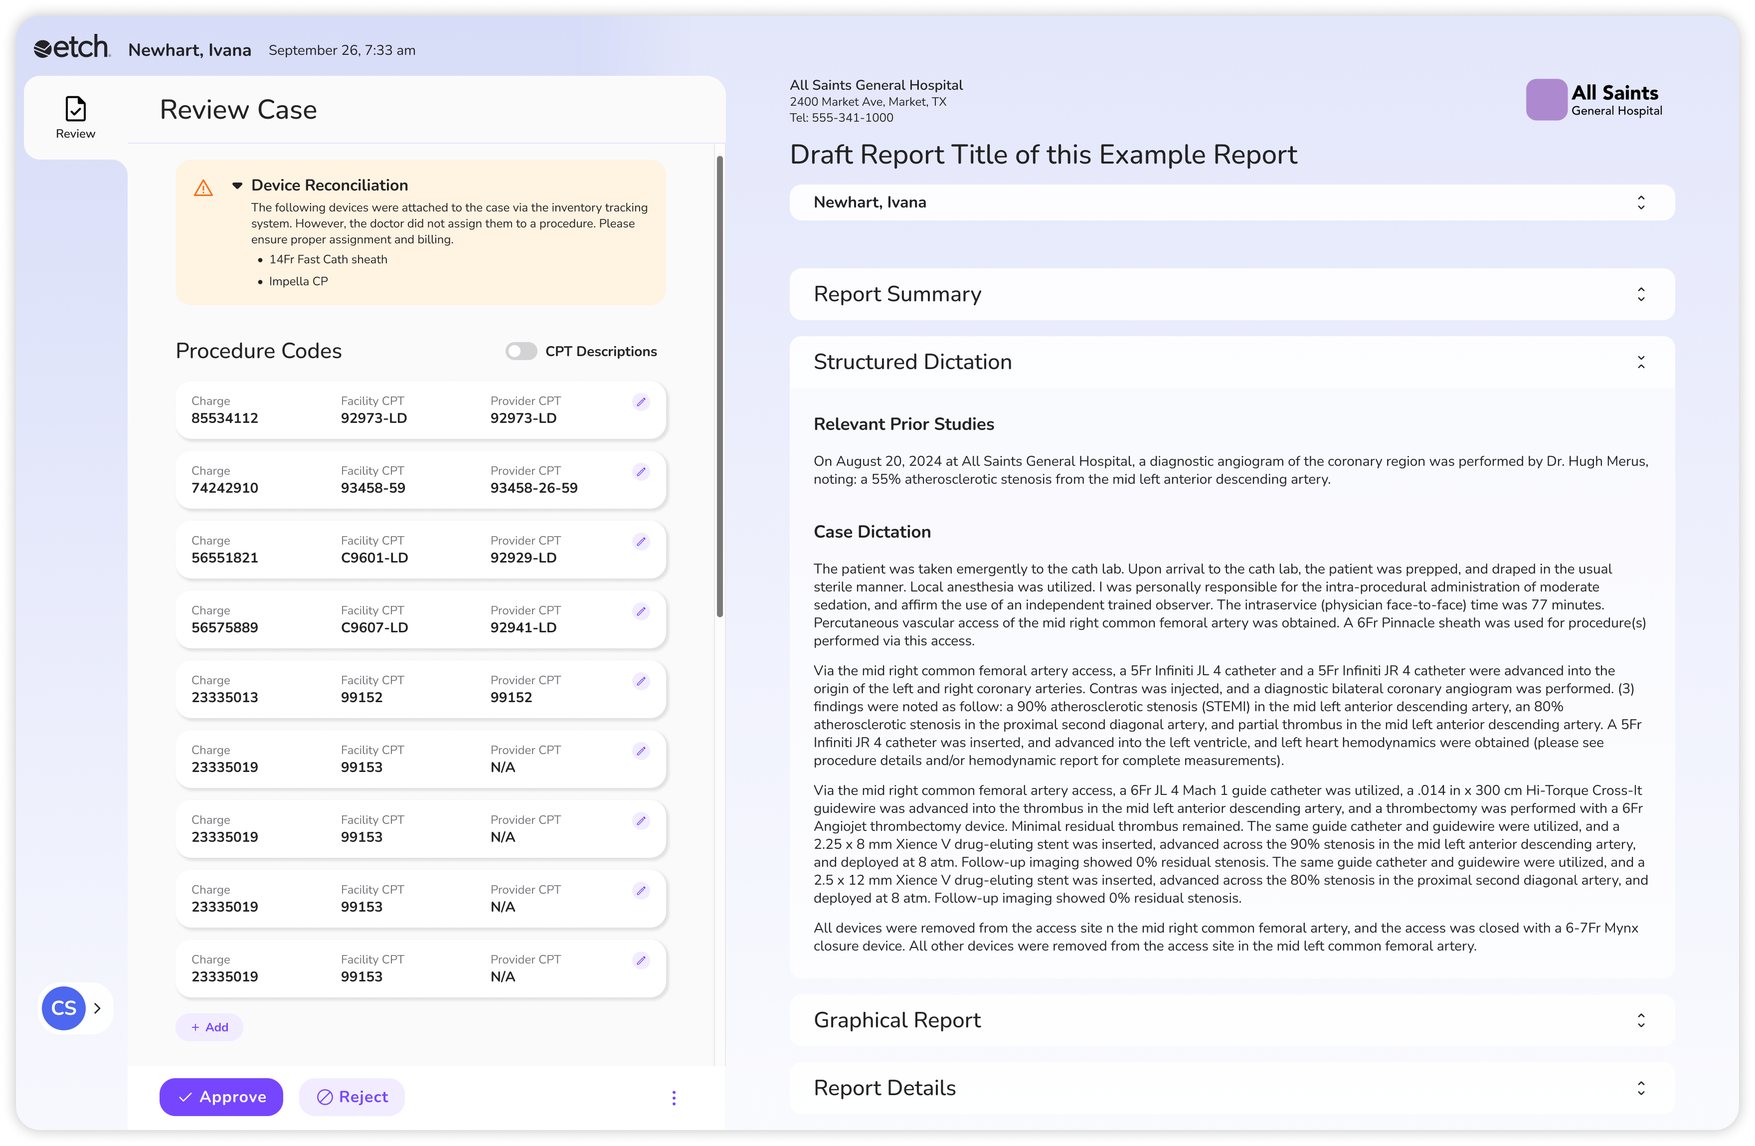Open the Review tab in sidebar
Screen dimensions: 1755x1146
(x=75, y=117)
